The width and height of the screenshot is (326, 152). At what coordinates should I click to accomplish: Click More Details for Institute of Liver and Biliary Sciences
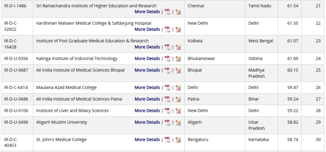pos(147,111)
